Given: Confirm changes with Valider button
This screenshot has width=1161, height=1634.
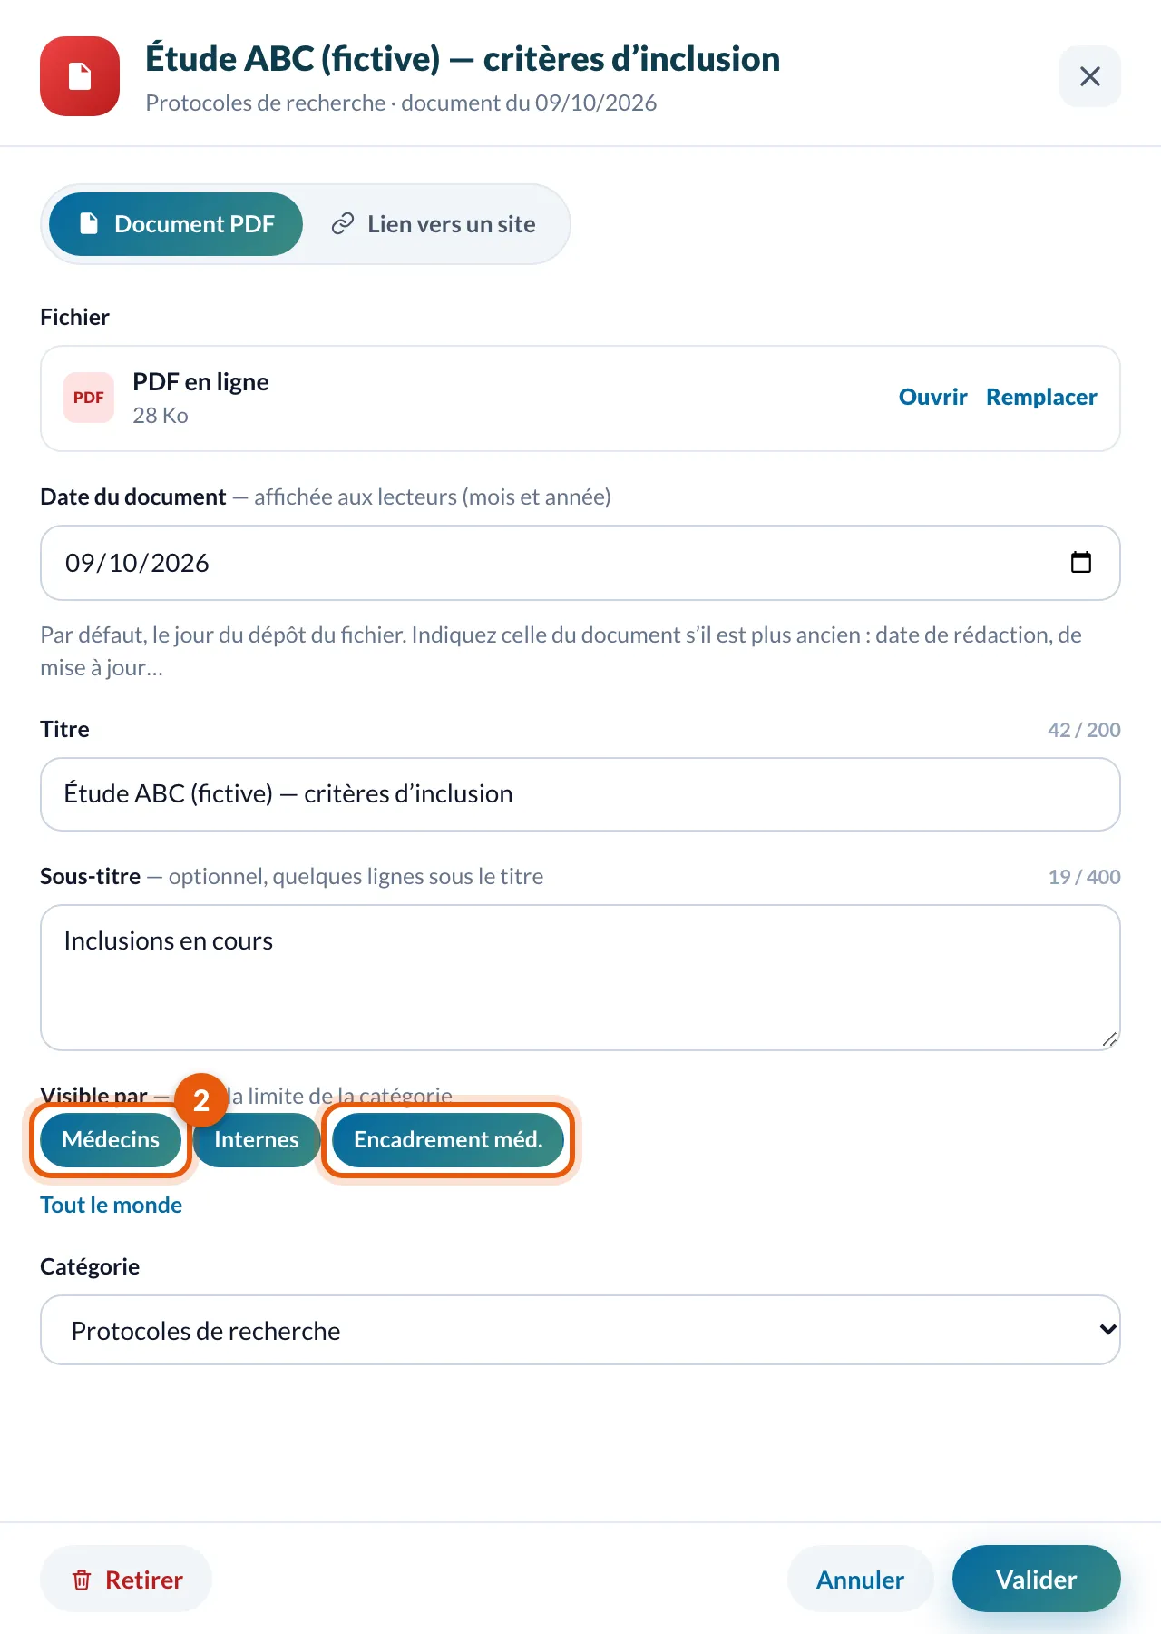Looking at the screenshot, I should click(1037, 1580).
